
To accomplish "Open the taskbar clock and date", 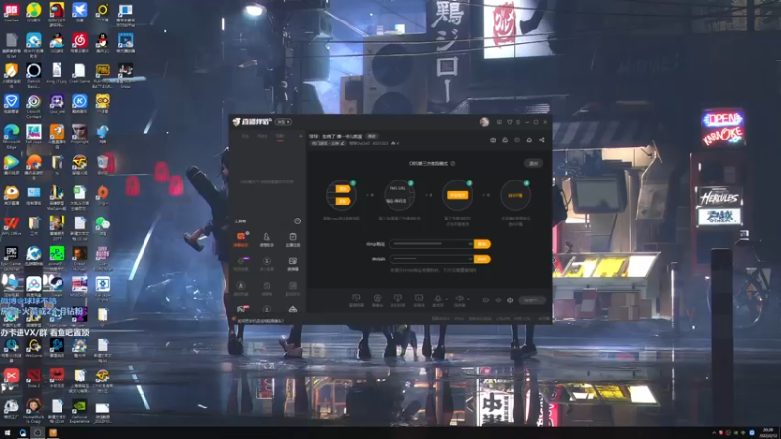I will click(768, 433).
